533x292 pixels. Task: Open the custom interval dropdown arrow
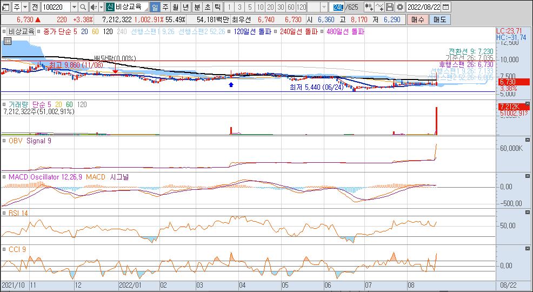(x=324, y=7)
